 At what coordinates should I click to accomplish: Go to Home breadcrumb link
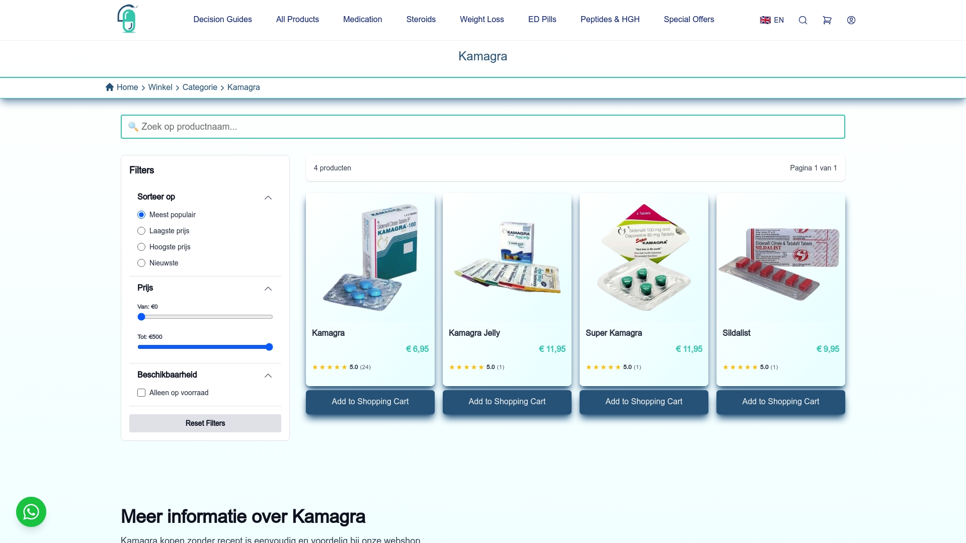coord(127,87)
